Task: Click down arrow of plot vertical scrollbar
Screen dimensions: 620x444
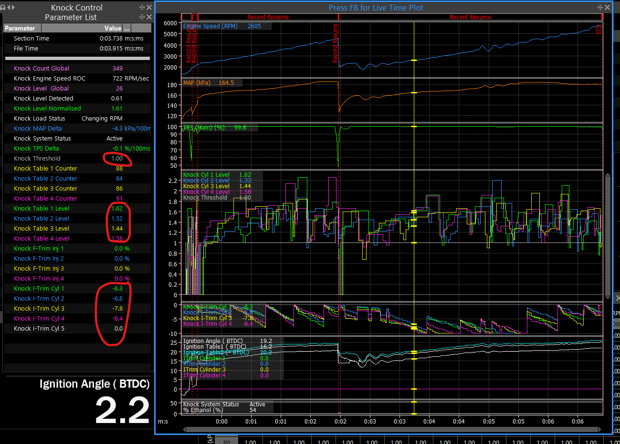Action: (x=608, y=297)
